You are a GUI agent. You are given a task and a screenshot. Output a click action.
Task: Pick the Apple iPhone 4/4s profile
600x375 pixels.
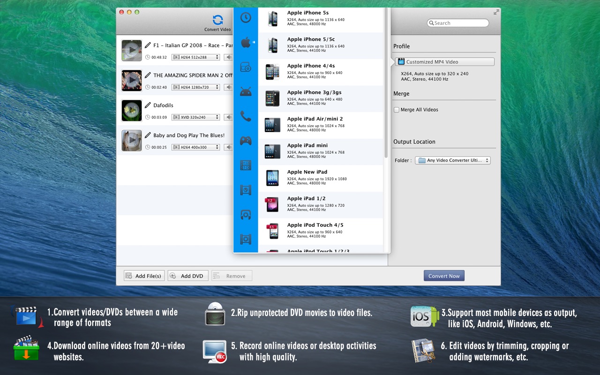321,72
